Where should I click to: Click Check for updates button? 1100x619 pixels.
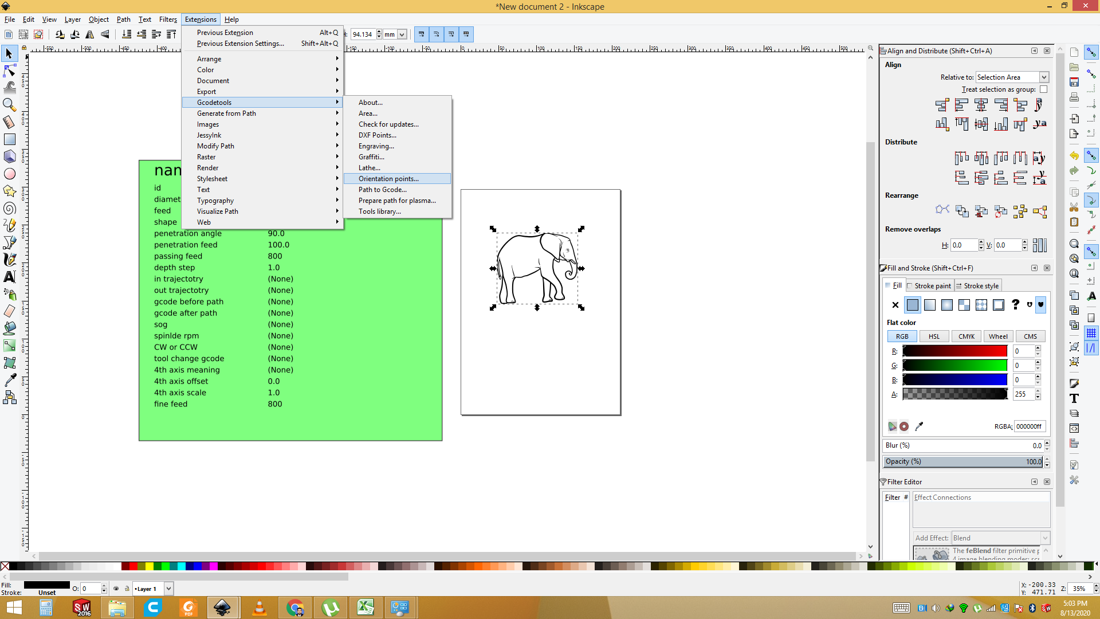click(x=388, y=124)
